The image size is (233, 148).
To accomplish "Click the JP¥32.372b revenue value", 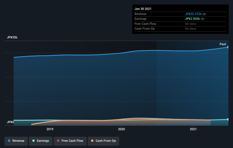I will 193,14.
